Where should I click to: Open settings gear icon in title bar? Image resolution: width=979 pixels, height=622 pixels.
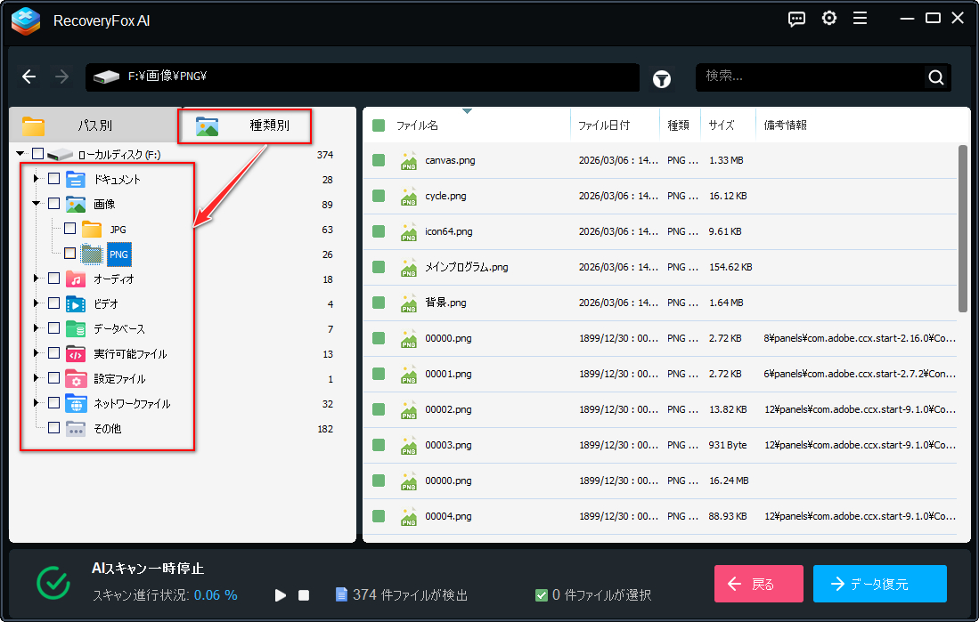click(829, 19)
